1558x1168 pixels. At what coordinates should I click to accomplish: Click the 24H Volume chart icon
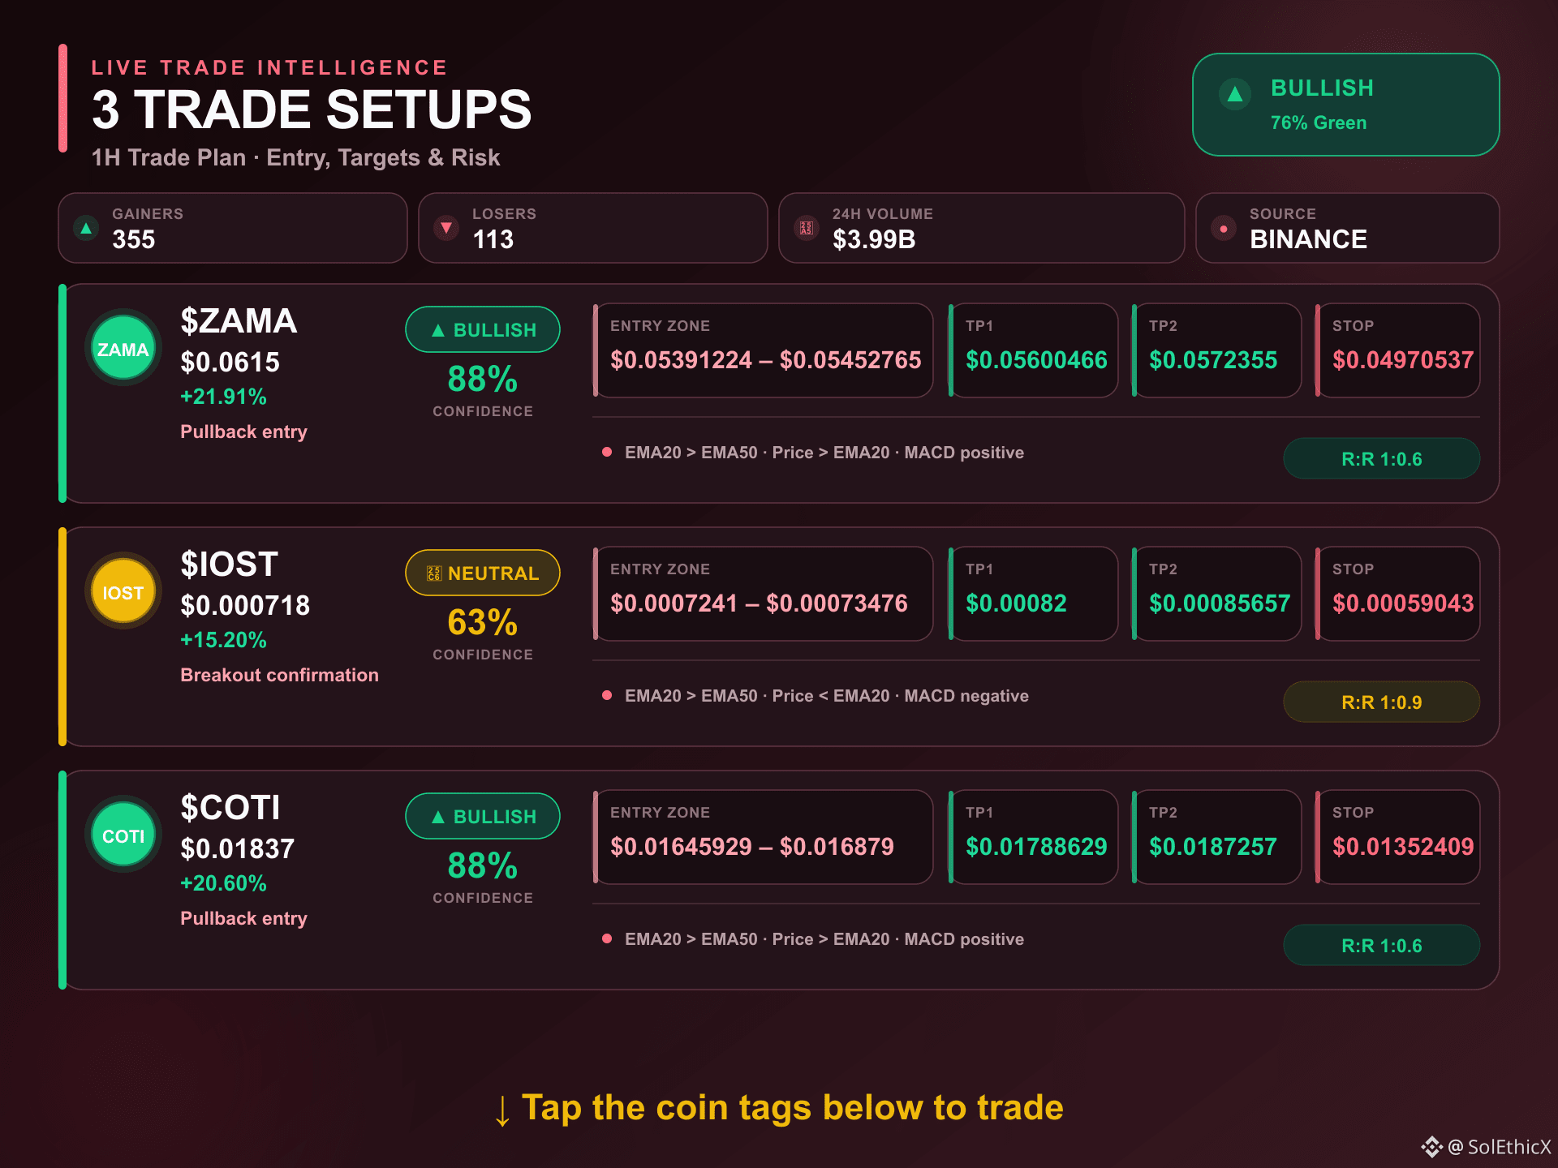click(x=806, y=228)
